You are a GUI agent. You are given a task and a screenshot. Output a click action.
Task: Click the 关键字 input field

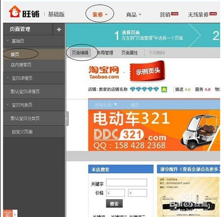point(126,183)
